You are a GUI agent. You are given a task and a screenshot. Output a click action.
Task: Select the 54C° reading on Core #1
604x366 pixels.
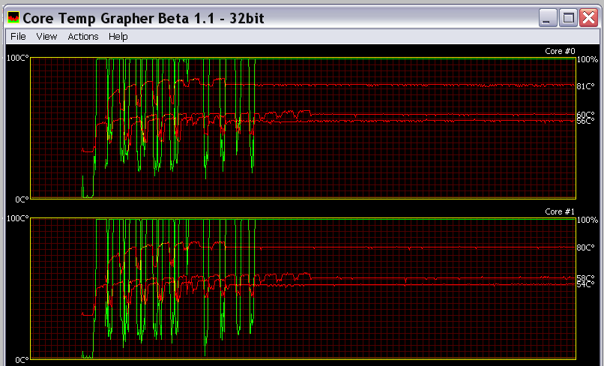(585, 284)
